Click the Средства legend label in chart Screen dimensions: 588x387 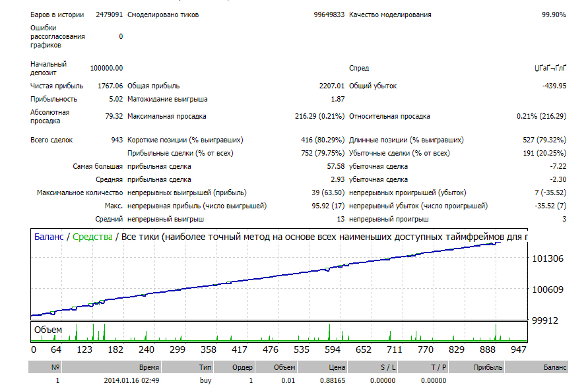(92, 237)
